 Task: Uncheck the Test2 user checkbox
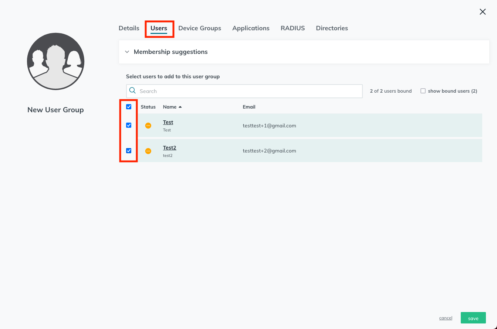coord(129,151)
